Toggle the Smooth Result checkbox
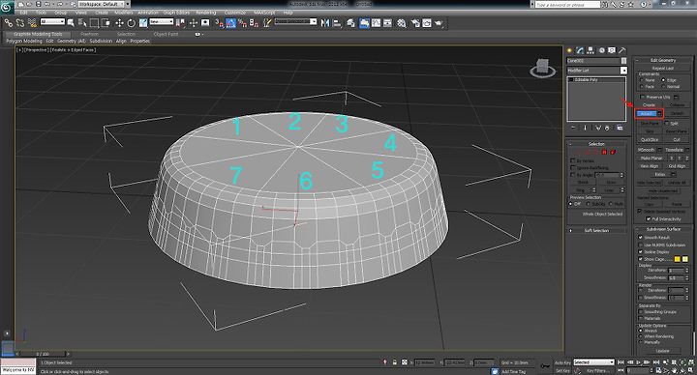The image size is (697, 375). pyautogui.click(x=641, y=238)
